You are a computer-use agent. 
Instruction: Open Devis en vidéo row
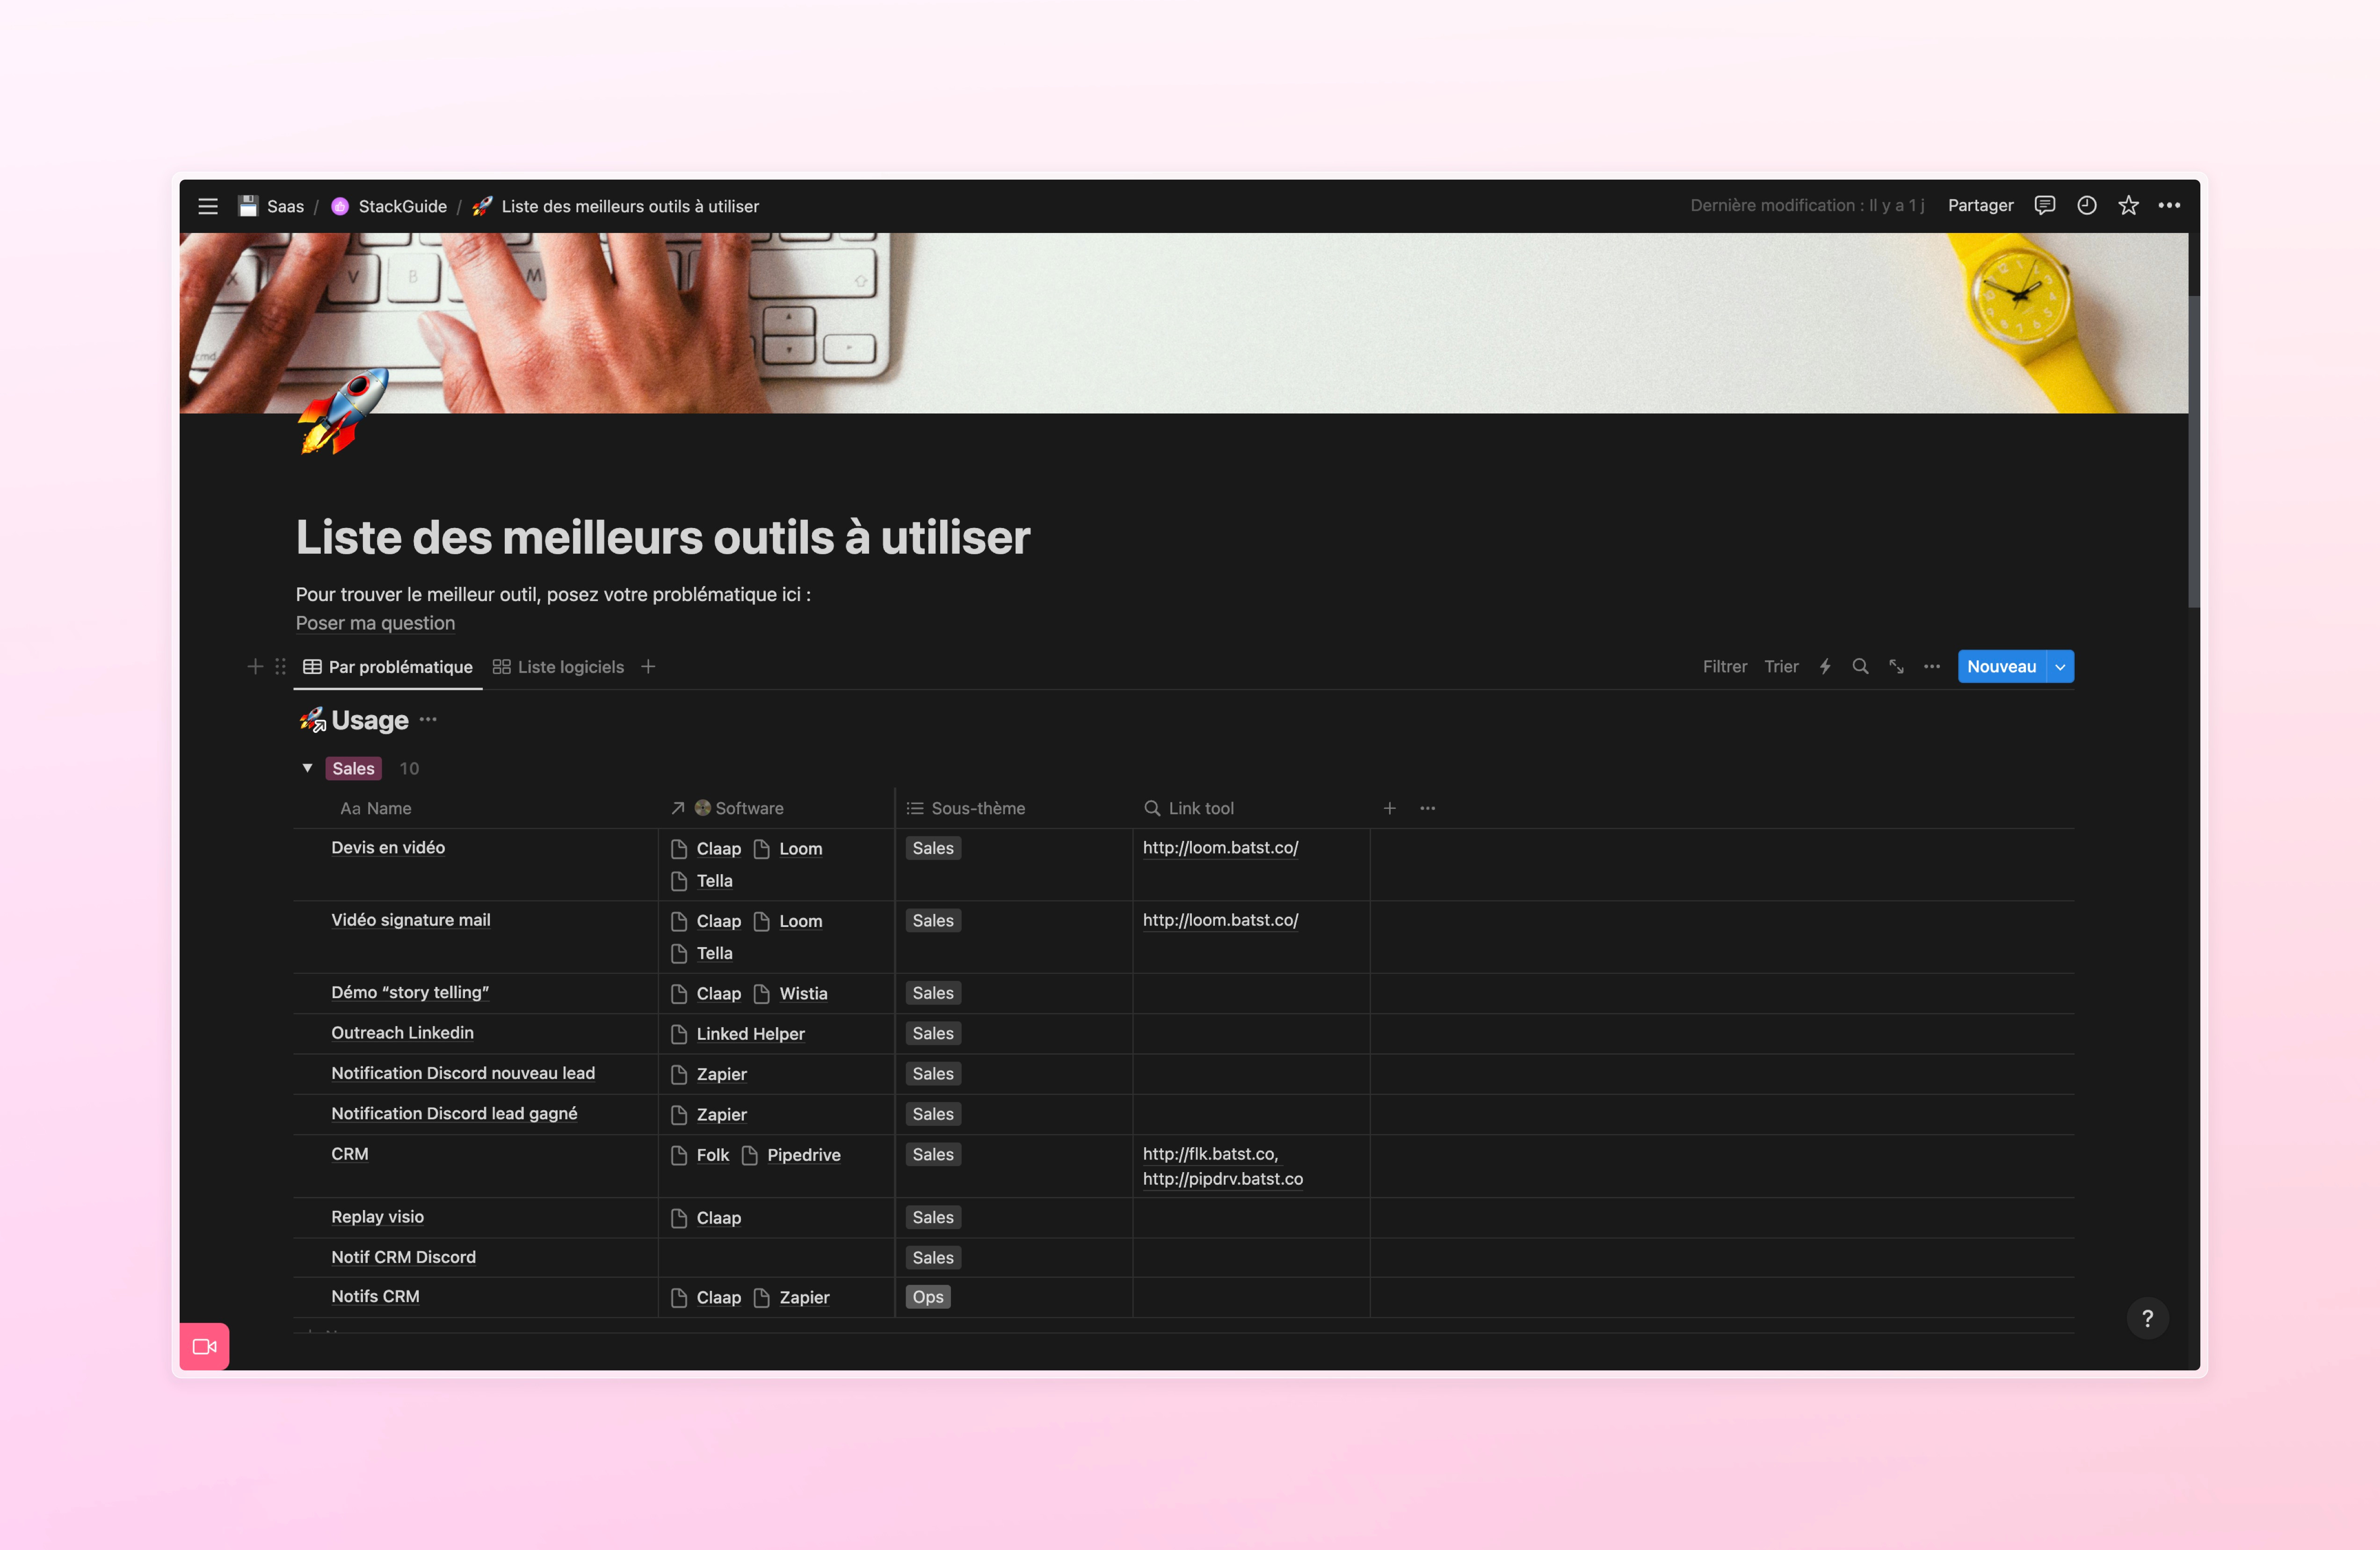pyautogui.click(x=388, y=847)
